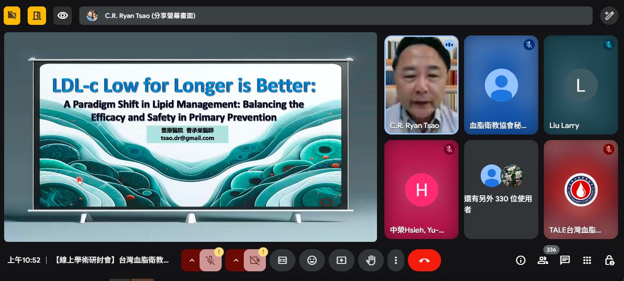
Task: Toggle the eye-shaped viewer mode button
Action: (63, 15)
